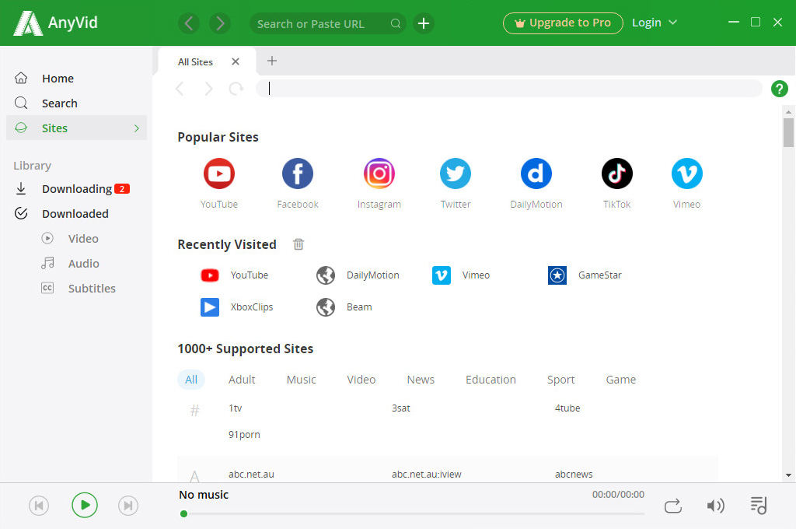Screen dimensions: 796x529
Task: Open GameStar in Recently Visited
Action: [585, 275]
